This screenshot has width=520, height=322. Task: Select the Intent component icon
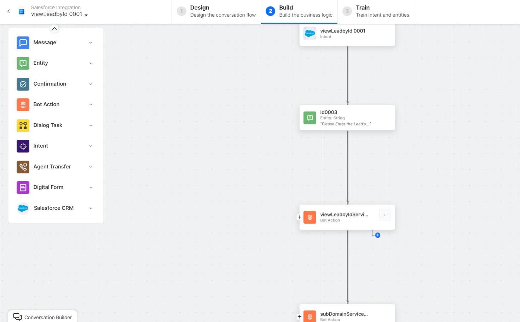[23, 146]
